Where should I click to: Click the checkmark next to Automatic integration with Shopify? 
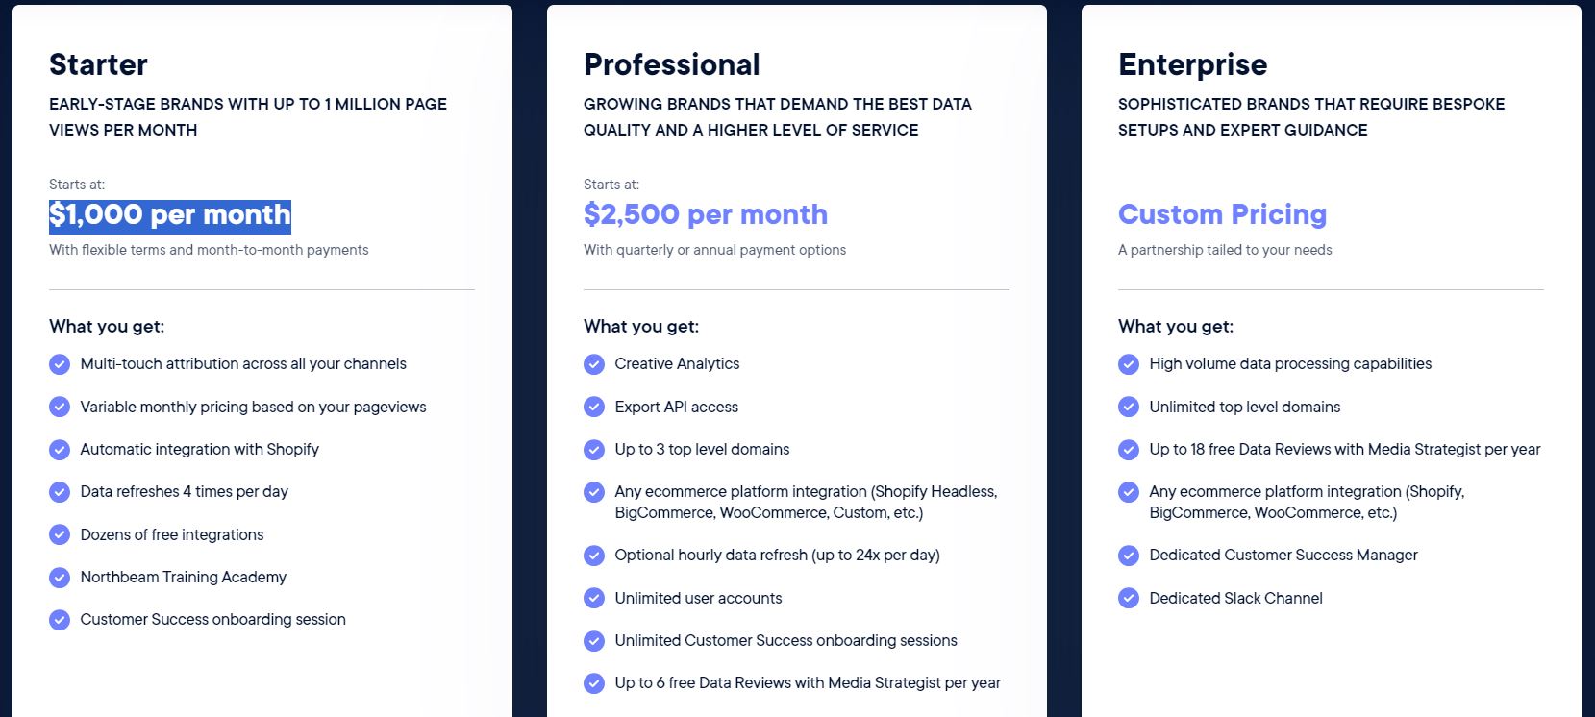[60, 450]
